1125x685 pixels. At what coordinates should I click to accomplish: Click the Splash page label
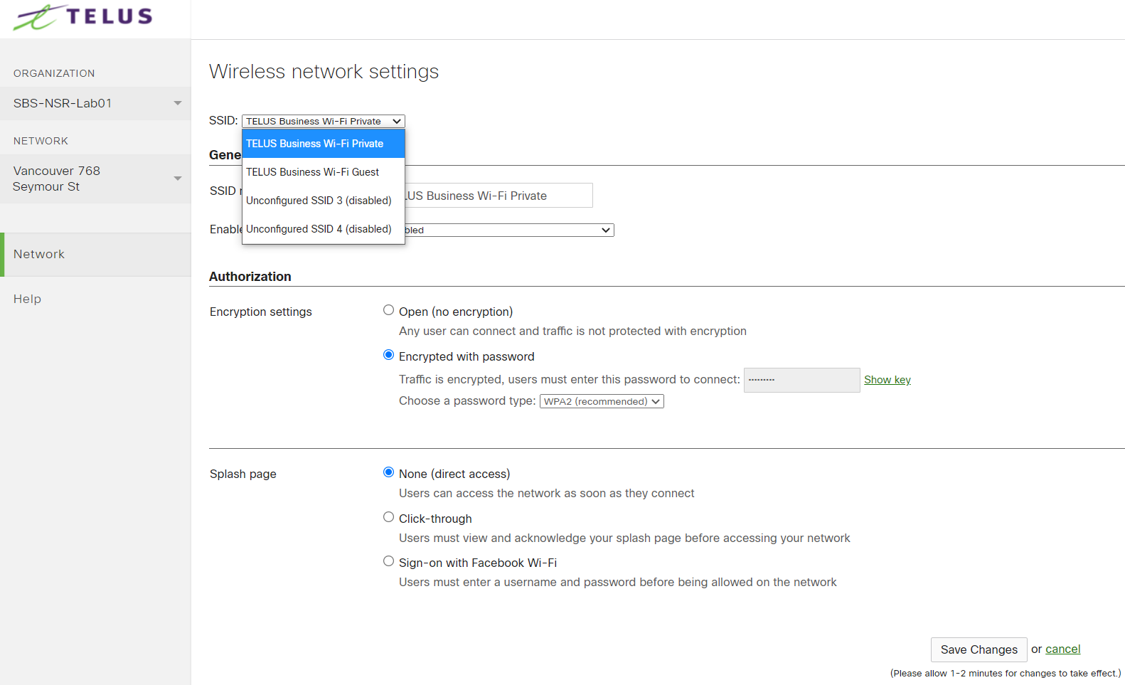(242, 474)
